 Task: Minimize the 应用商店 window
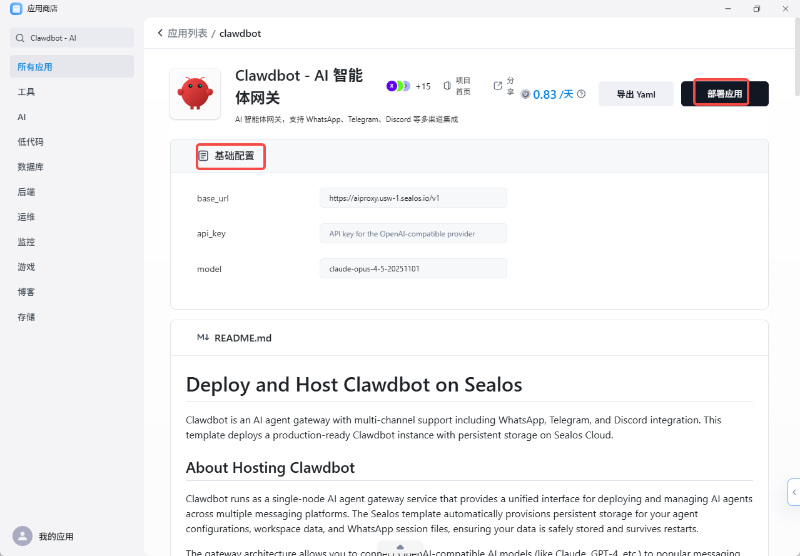pyautogui.click(x=728, y=9)
